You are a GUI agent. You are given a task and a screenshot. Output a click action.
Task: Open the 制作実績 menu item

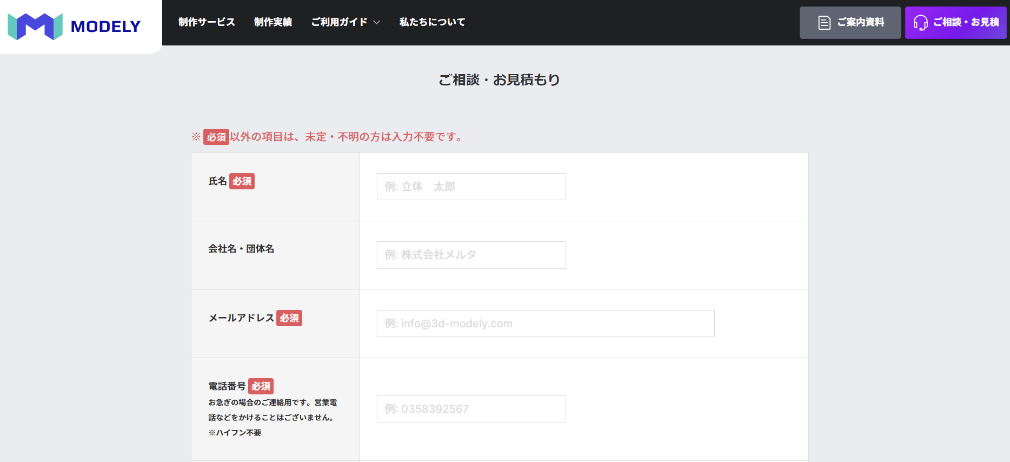coord(273,22)
